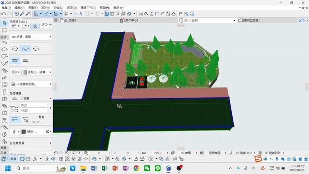Click the dark surface material swatch
Screen dimensions: 309x174
coord(24,131)
